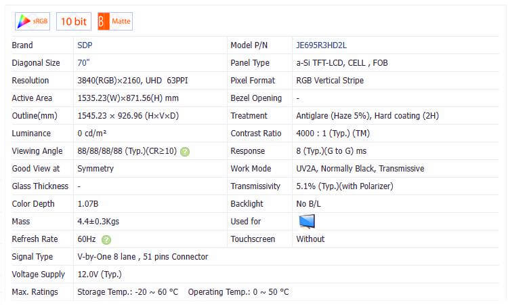Viewport: 508px width, 305px height.
Task: Click the Panel Type value text
Action: point(341,63)
